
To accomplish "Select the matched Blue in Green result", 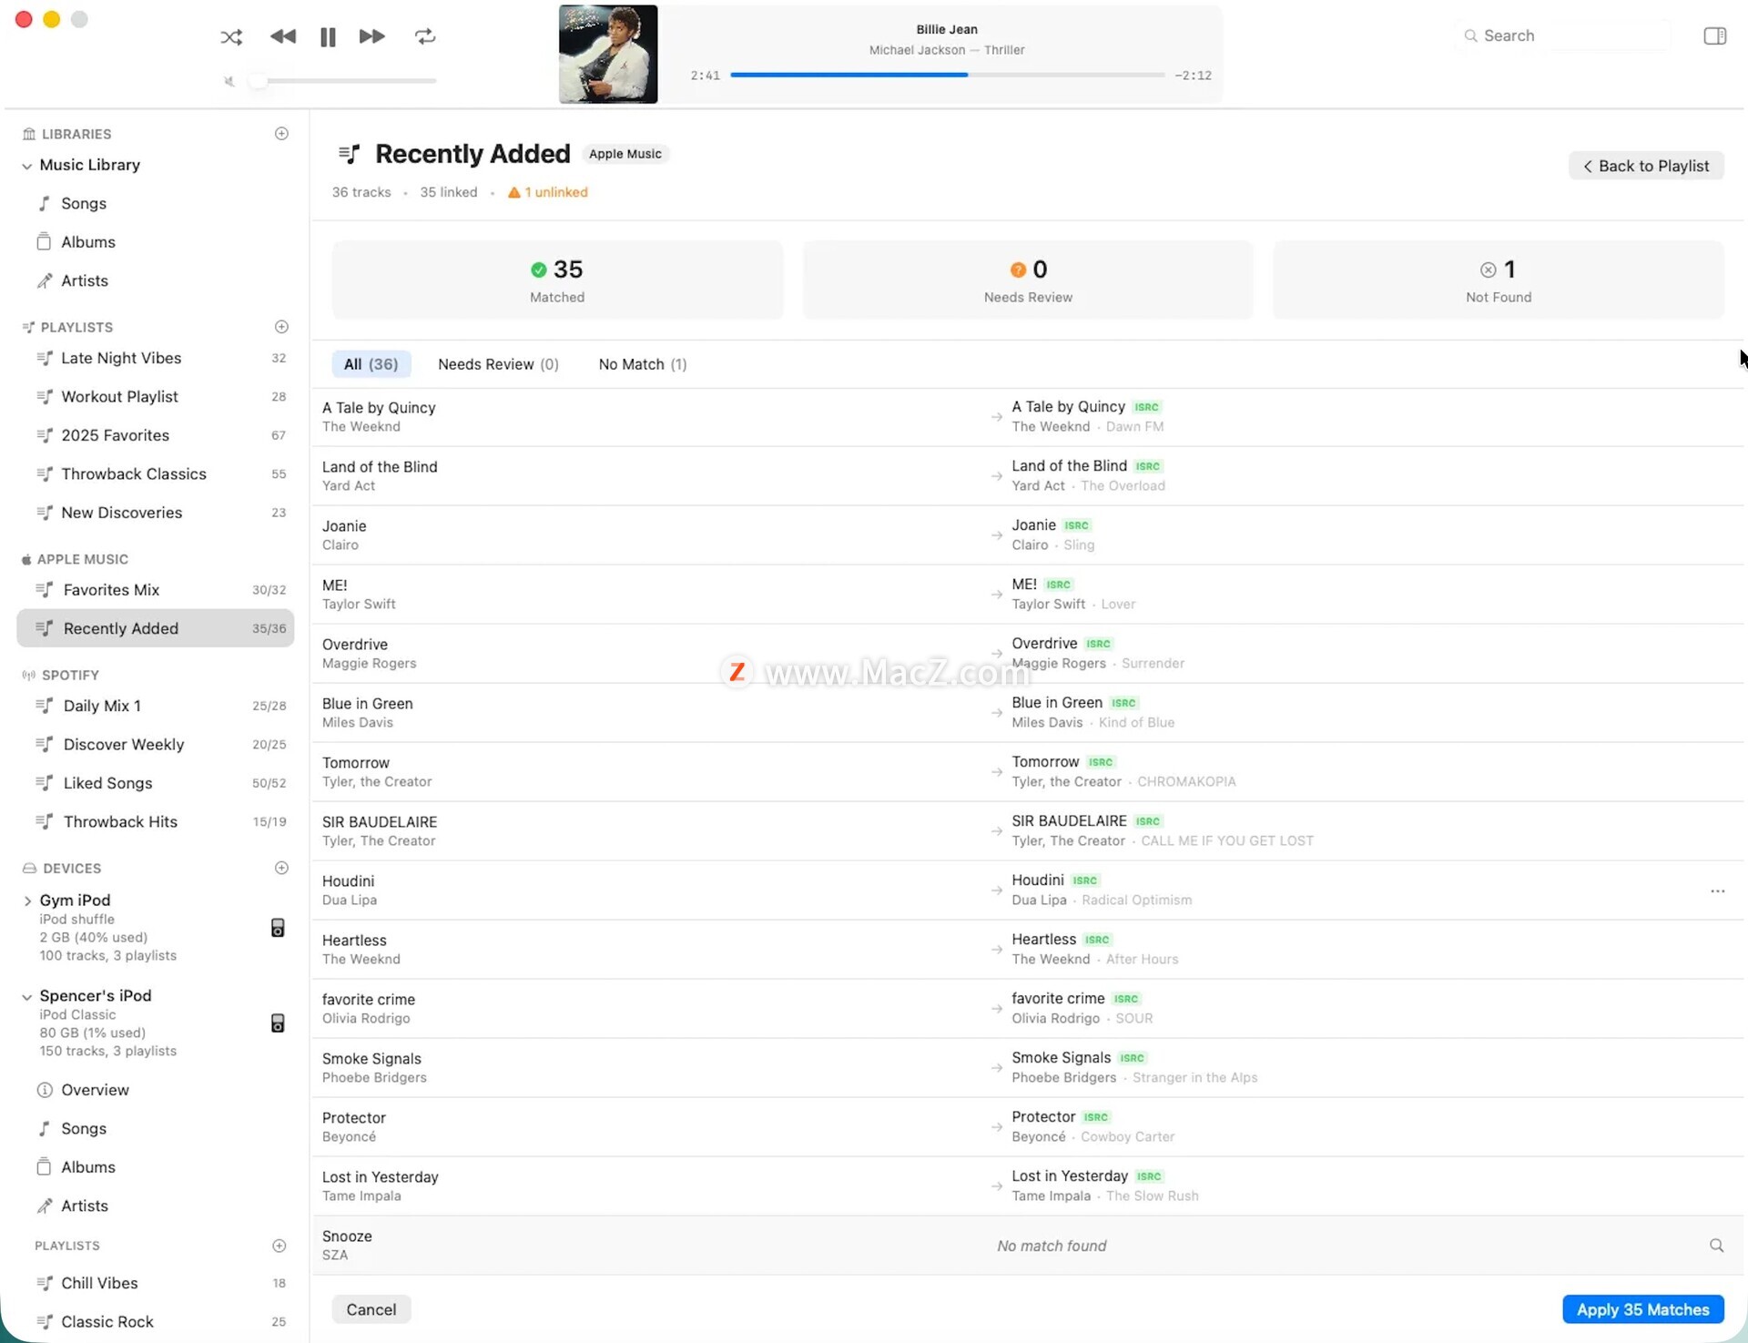I will 1092,712.
